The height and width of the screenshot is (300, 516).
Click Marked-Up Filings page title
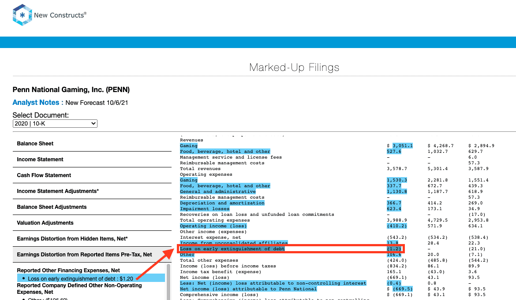point(294,67)
